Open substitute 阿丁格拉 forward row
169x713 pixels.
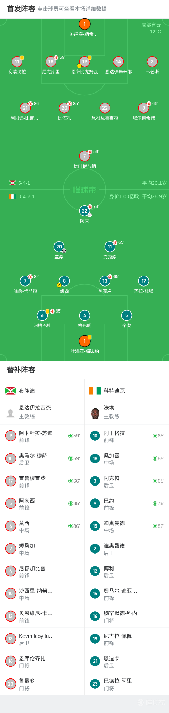coord(127,436)
